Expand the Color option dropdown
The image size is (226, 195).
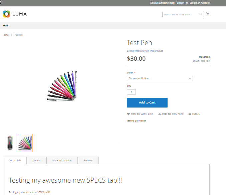(x=160, y=78)
